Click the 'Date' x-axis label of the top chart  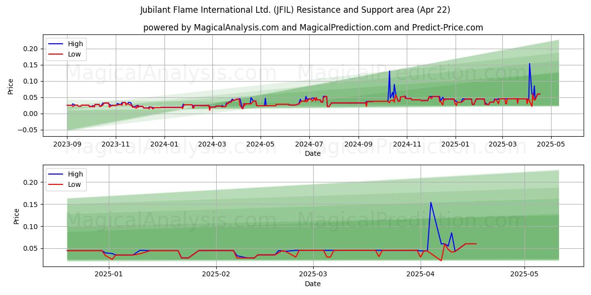click(x=313, y=153)
